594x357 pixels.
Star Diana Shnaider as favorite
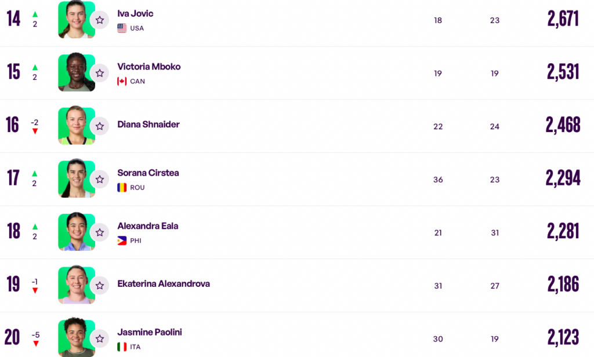pos(100,126)
